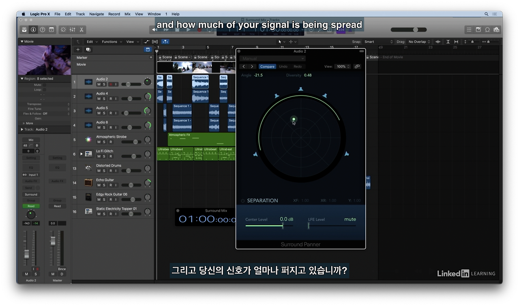Toggle region Mute checkbox in inspector
Image resolution: width=519 pixels, height=306 pixels.
[x=45, y=85]
